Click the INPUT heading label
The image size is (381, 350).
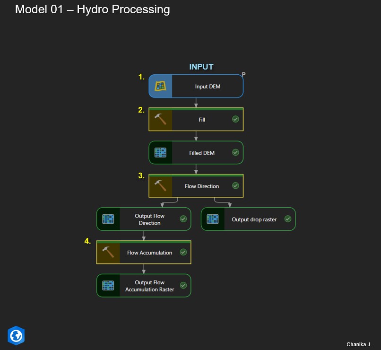coord(201,67)
